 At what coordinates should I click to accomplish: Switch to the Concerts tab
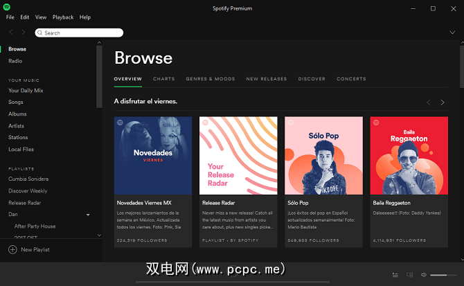pyautogui.click(x=351, y=79)
